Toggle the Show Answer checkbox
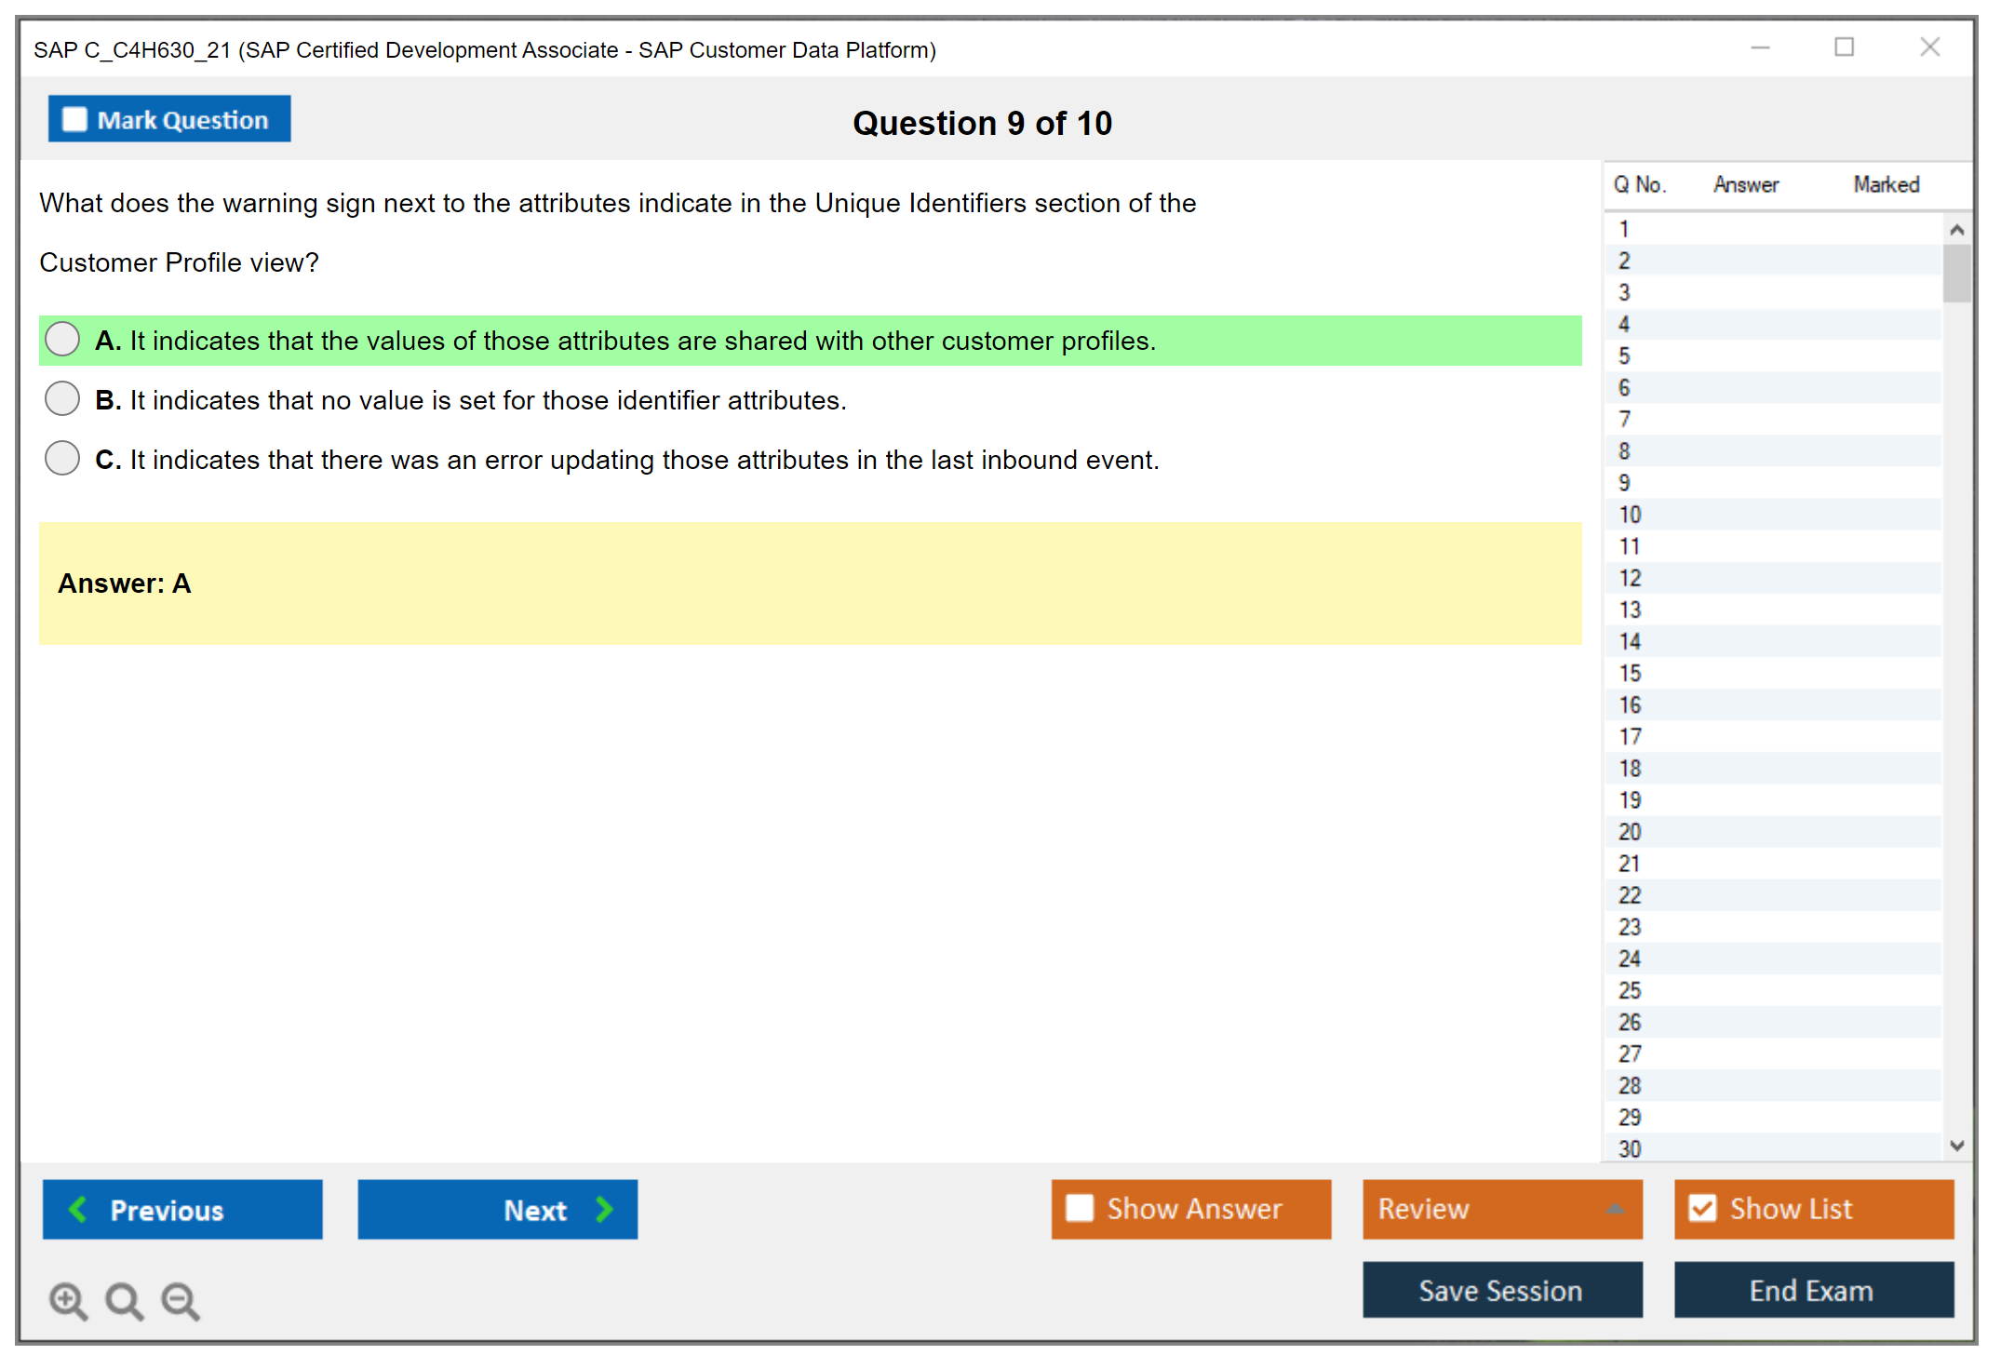The height and width of the screenshot is (1368, 2001). coord(1080,1208)
